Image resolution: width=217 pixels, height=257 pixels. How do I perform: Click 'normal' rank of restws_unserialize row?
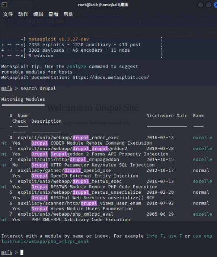[201, 192]
